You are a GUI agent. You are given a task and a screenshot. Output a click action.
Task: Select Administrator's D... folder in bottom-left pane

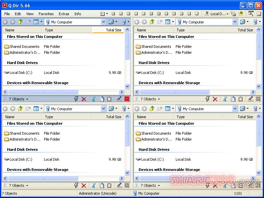pyautogui.click(x=22, y=139)
